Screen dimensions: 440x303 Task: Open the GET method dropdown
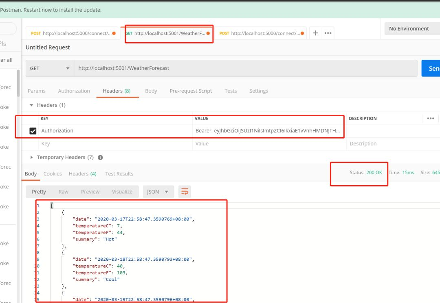click(50, 68)
